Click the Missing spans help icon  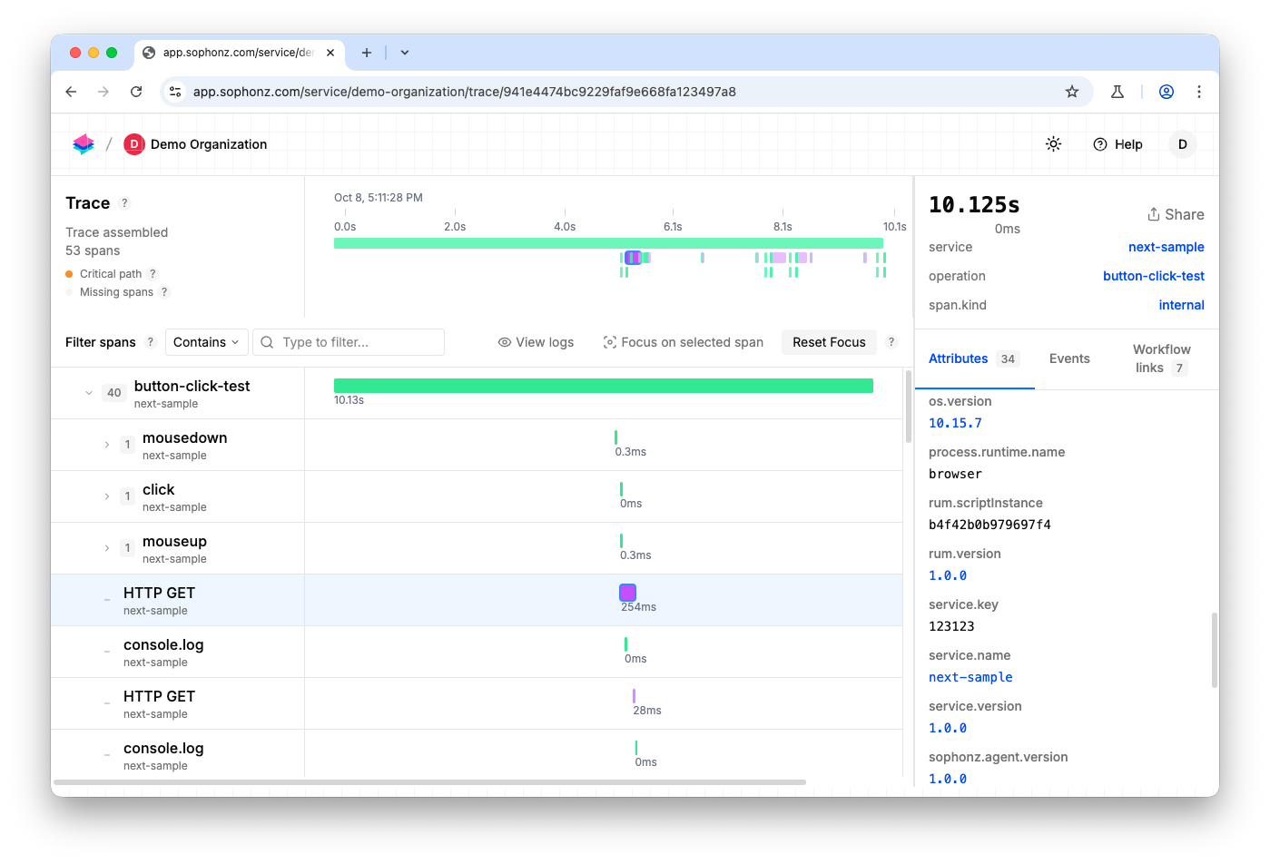coord(164,292)
